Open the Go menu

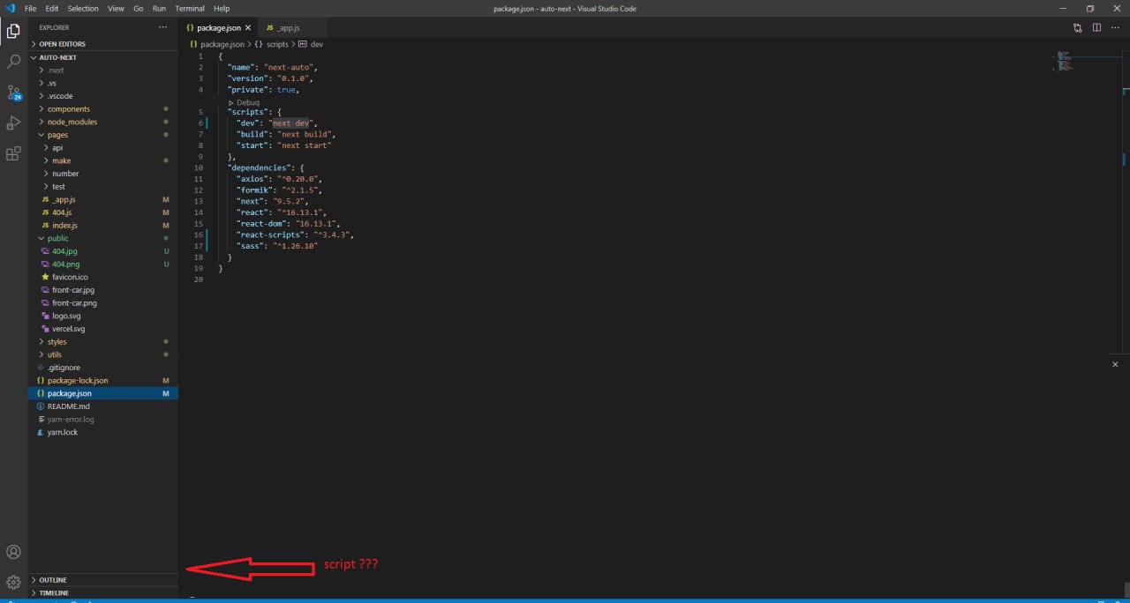(138, 8)
